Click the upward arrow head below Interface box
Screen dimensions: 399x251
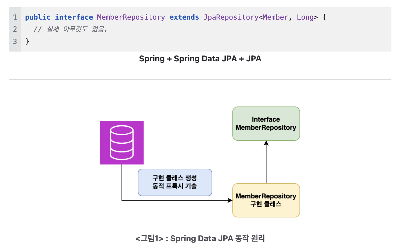pos(266,143)
